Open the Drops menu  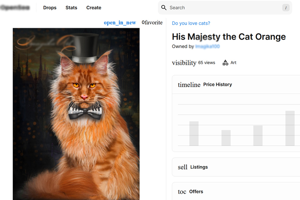pyautogui.click(x=50, y=8)
